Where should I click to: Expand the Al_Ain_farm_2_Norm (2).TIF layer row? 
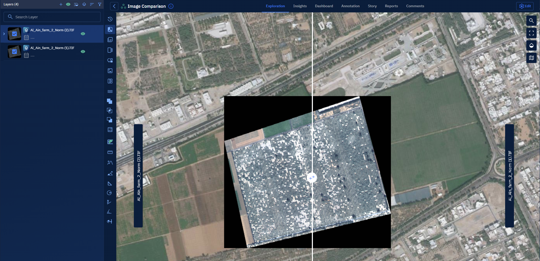click(4, 34)
